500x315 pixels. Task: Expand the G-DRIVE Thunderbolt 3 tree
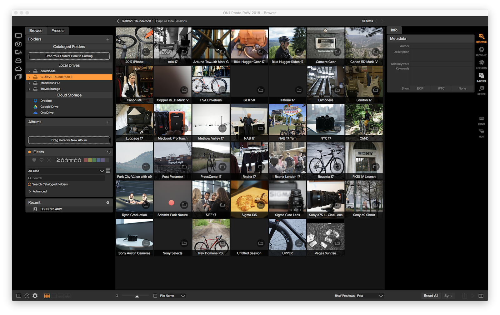pos(29,77)
